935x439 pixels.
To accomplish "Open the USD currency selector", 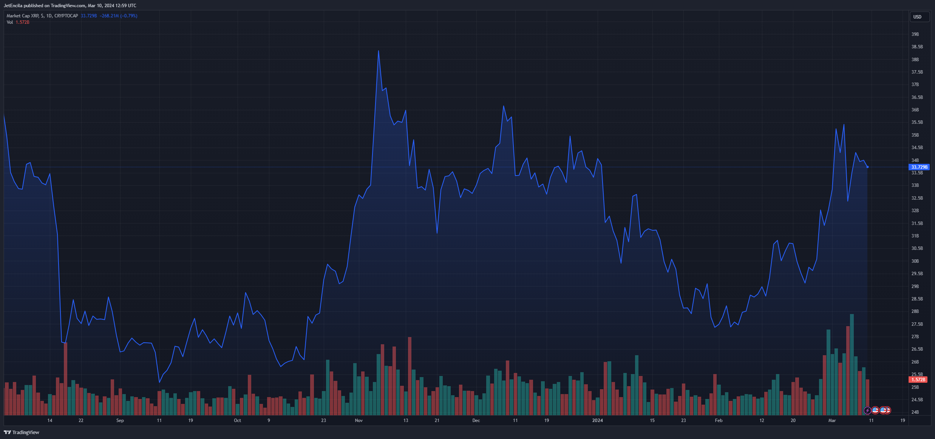I will coord(919,17).
